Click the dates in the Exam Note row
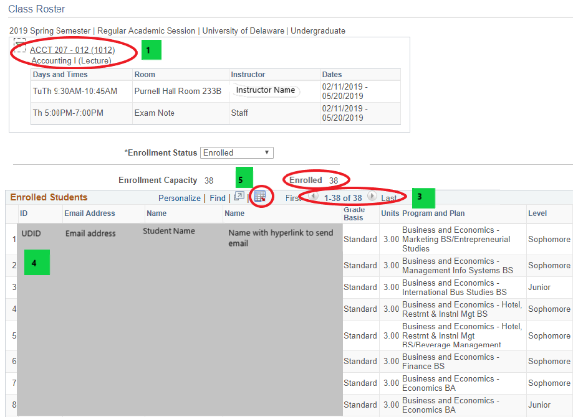The image size is (573, 417). 345,113
